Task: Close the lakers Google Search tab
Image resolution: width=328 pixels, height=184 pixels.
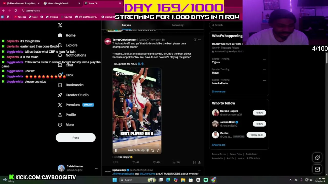Action: [79, 3]
